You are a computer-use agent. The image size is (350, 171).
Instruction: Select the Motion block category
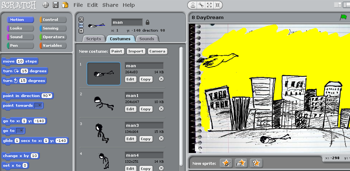(x=20, y=20)
